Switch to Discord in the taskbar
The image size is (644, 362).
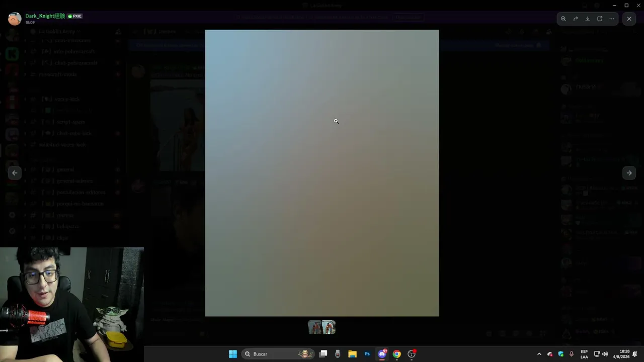click(x=382, y=354)
